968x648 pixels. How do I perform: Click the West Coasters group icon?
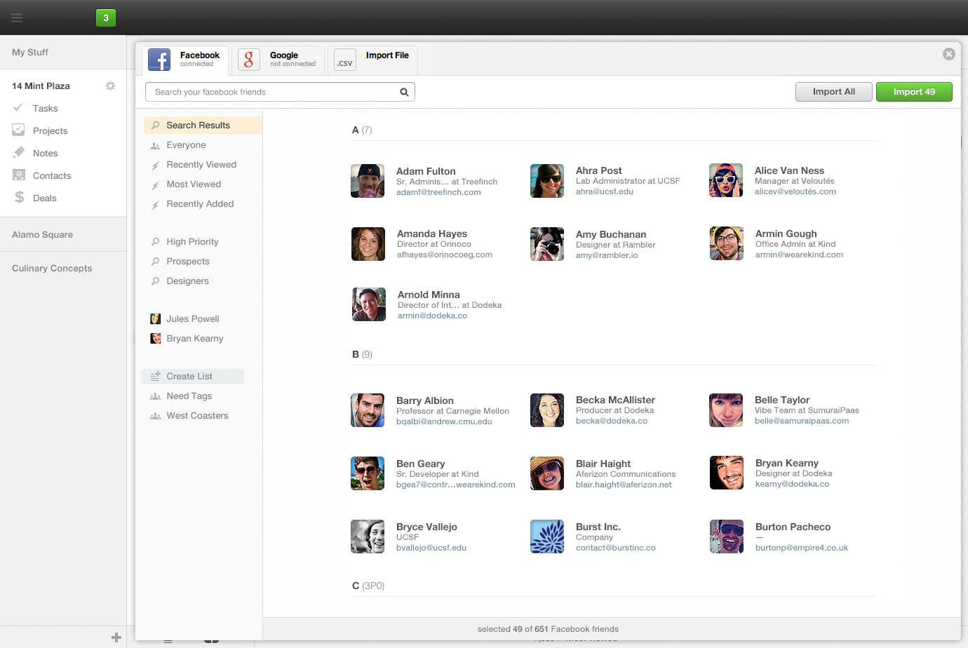pyautogui.click(x=156, y=416)
